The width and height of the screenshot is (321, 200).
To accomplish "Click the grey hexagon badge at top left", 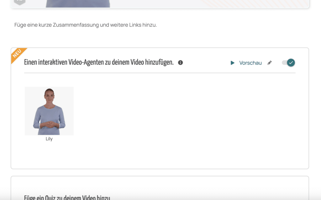I will [20, 2].
